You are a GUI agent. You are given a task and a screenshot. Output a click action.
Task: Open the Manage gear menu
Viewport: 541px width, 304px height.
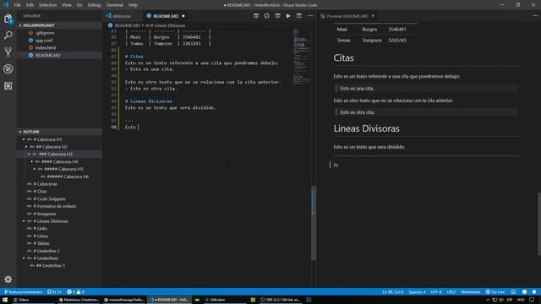point(8,280)
